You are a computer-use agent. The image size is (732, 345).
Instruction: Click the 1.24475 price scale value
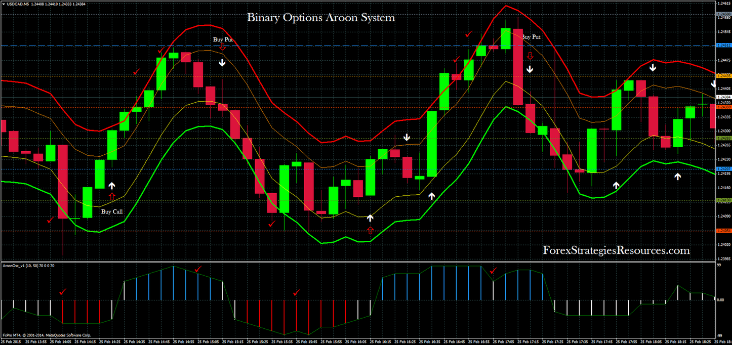click(724, 60)
